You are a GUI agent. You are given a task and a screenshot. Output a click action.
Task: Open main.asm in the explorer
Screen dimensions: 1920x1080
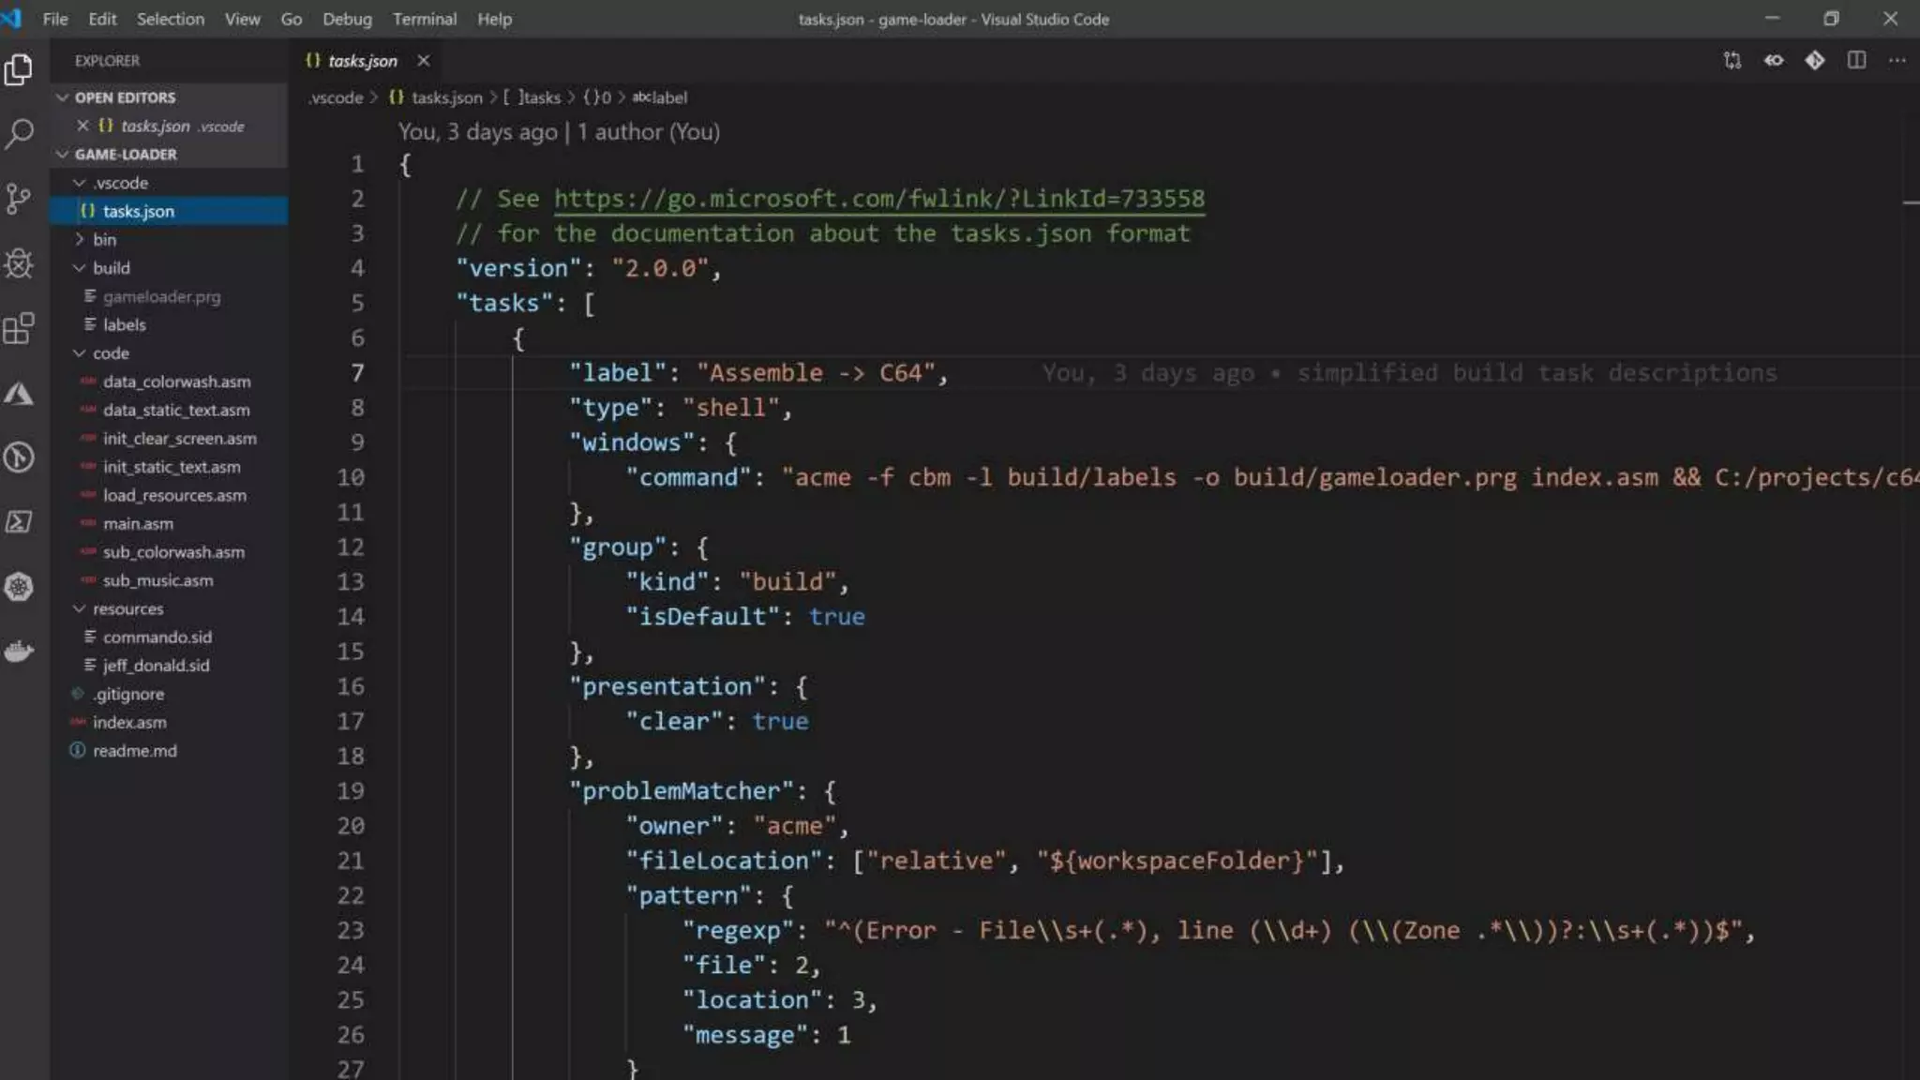[x=138, y=524]
